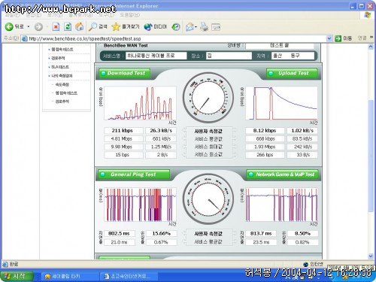Open the 보기 View menu
Screen dimensions: 376x282
click(x=55, y=15)
